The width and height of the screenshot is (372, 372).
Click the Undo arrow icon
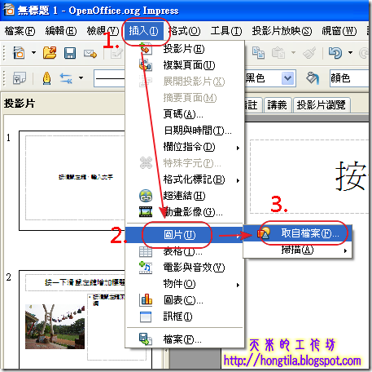(x=335, y=52)
